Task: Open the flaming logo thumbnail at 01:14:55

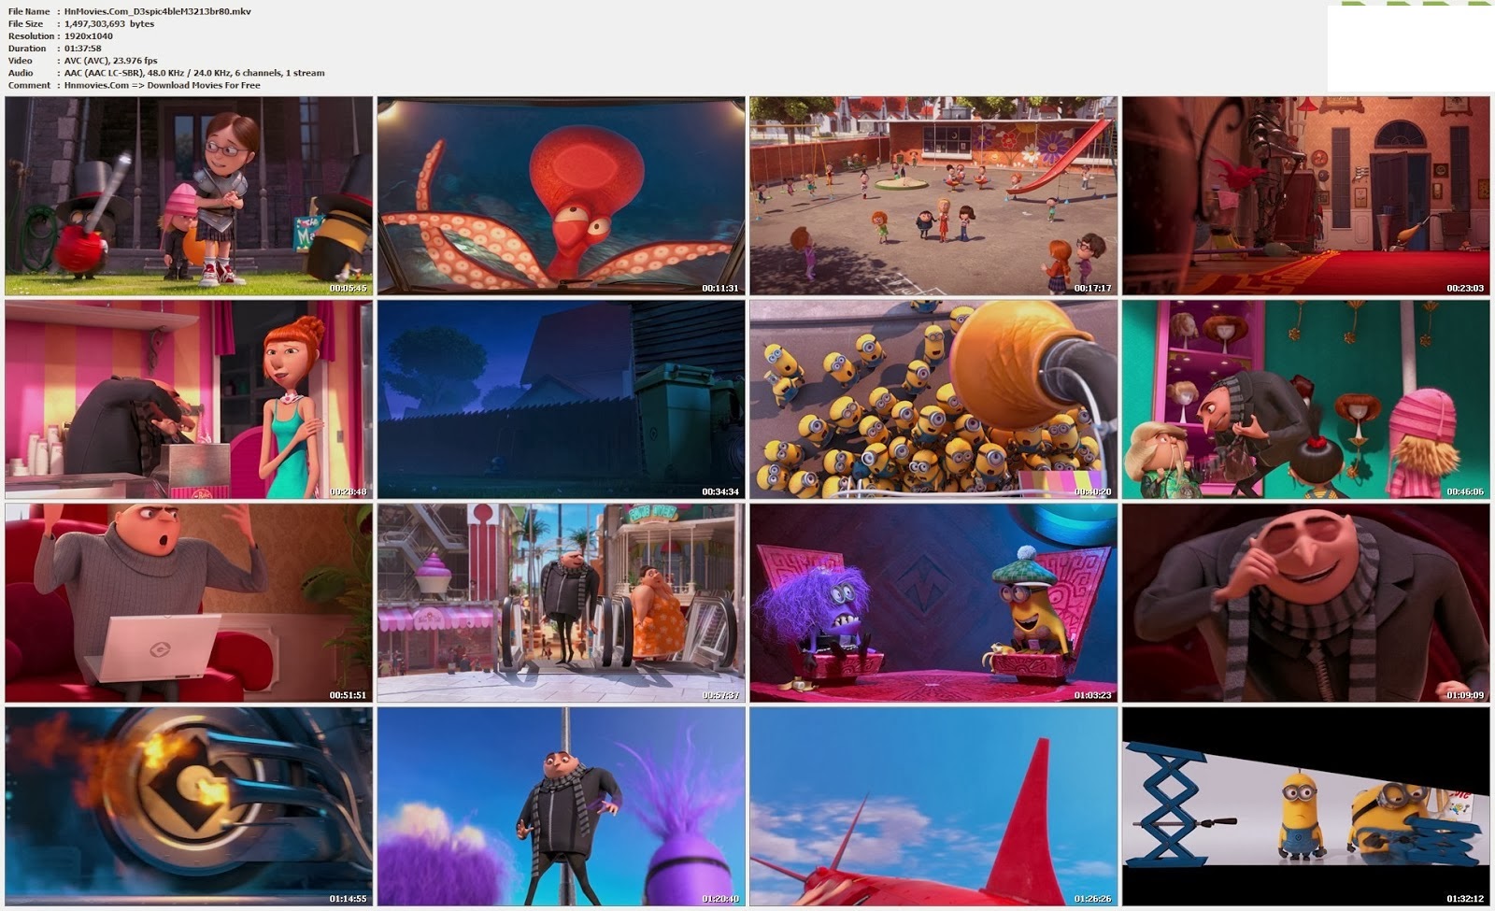Action: point(189,806)
